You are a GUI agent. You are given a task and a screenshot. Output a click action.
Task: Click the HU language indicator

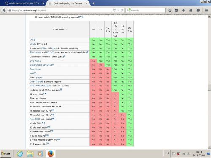pyautogui.click(x=167, y=153)
